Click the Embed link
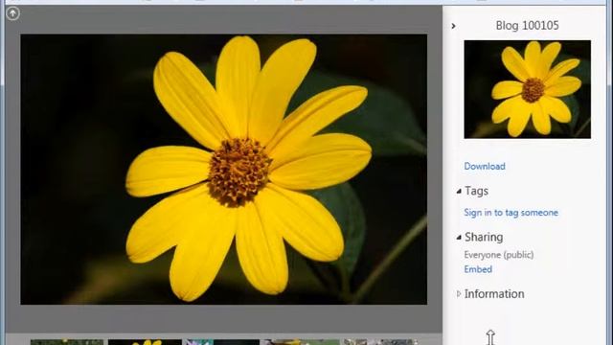This screenshot has width=613, height=345. [478, 269]
